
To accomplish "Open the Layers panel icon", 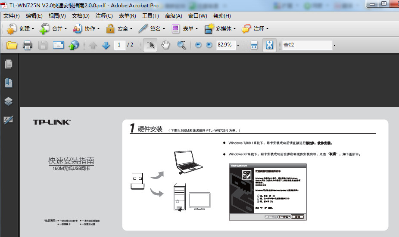I will [x=8, y=102].
